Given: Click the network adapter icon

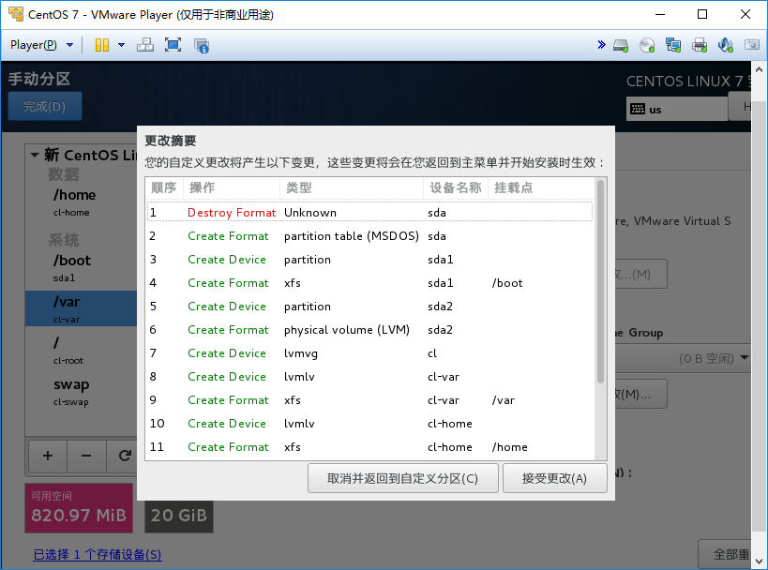Looking at the screenshot, I should tap(673, 46).
